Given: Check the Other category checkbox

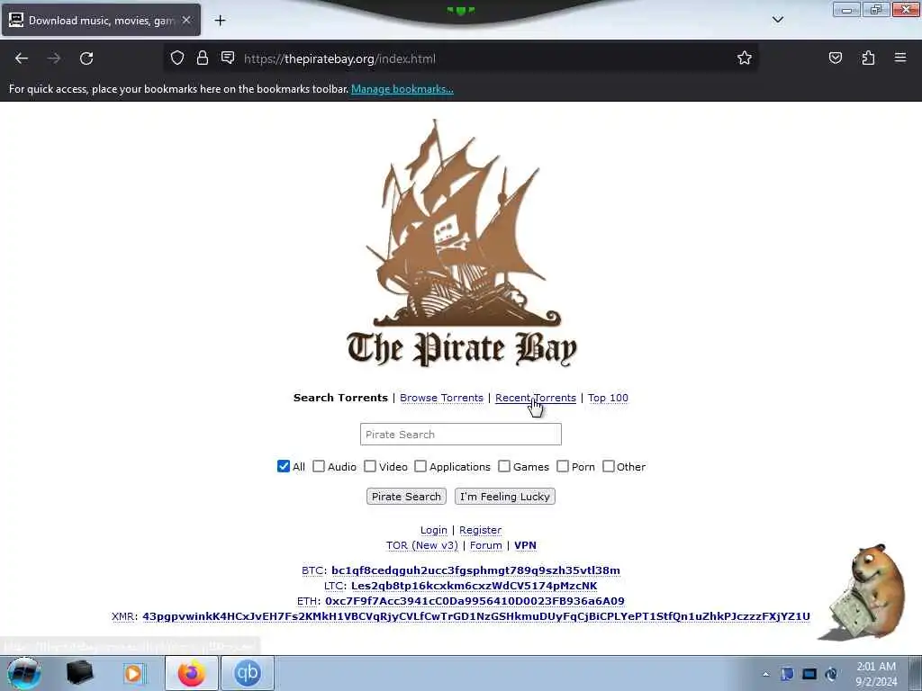Looking at the screenshot, I should pos(609,466).
